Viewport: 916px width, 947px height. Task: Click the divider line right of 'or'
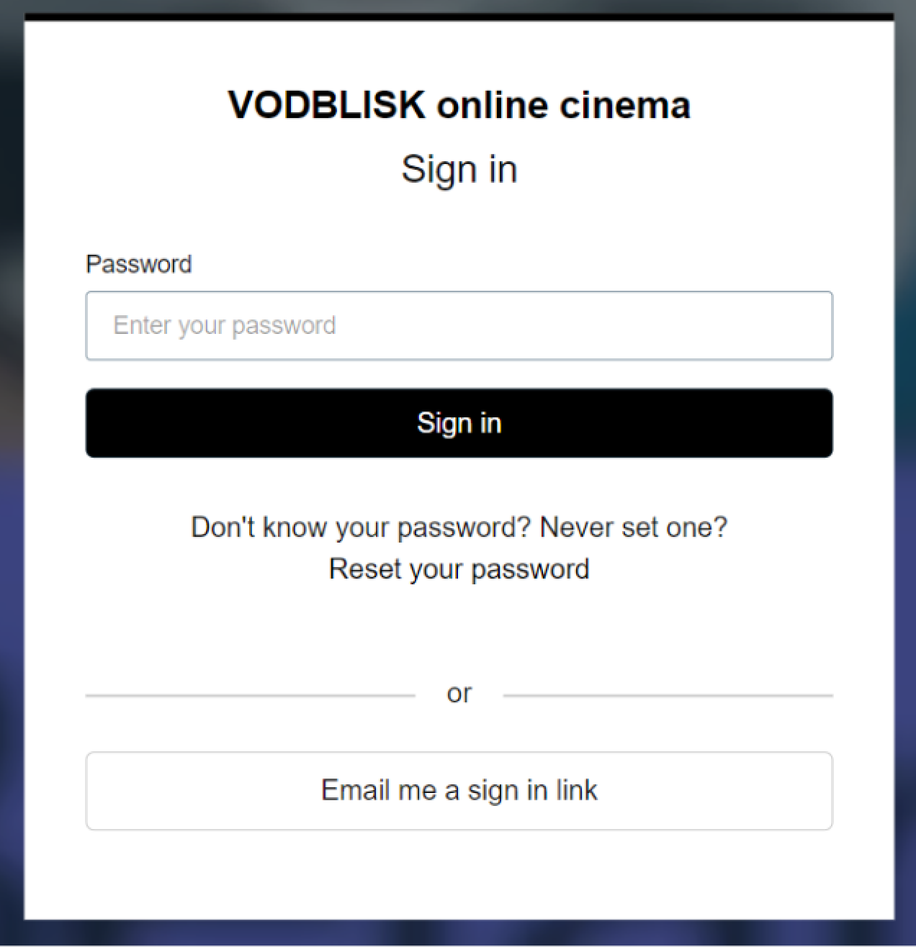(668, 696)
